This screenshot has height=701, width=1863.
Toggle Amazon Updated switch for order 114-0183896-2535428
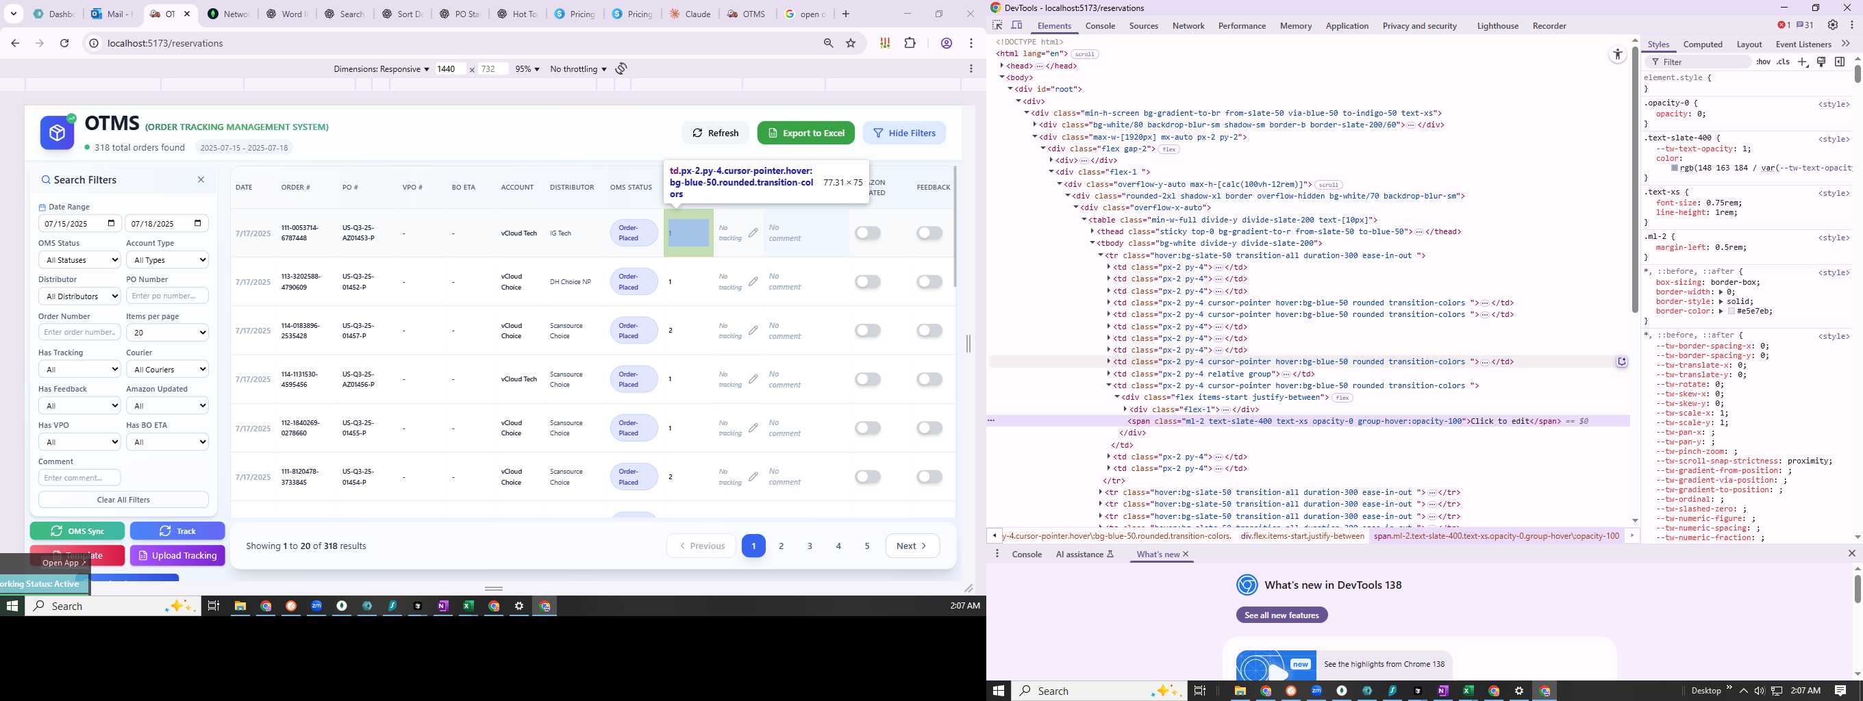click(868, 330)
